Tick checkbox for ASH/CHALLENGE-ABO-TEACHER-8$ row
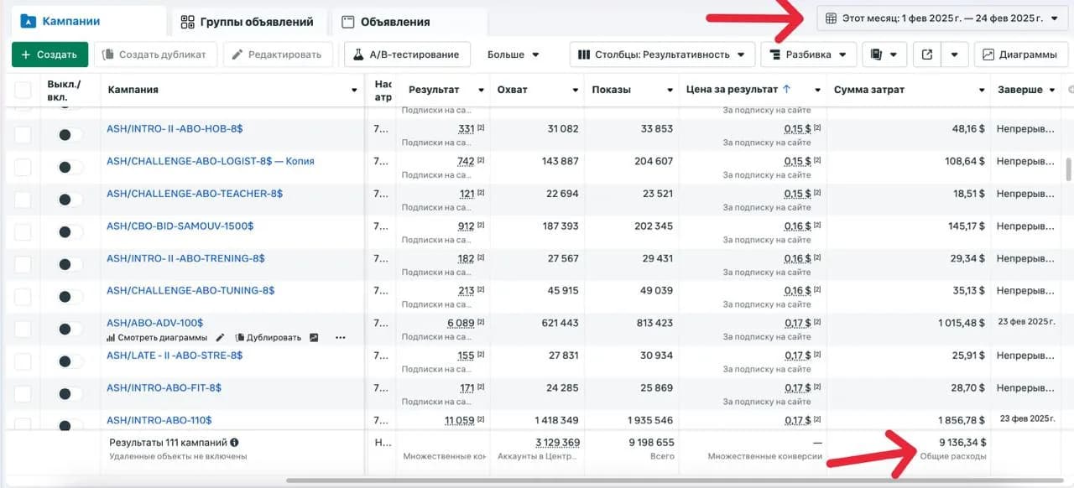 pos(23,200)
